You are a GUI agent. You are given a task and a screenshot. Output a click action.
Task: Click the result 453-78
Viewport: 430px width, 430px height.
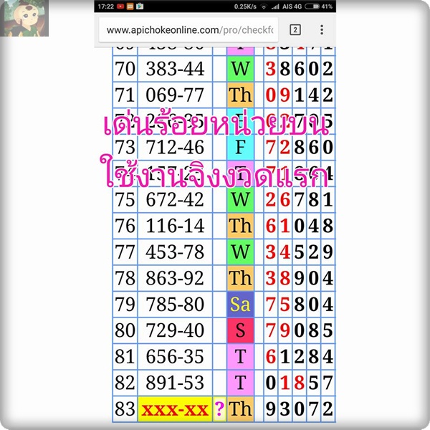click(x=175, y=252)
